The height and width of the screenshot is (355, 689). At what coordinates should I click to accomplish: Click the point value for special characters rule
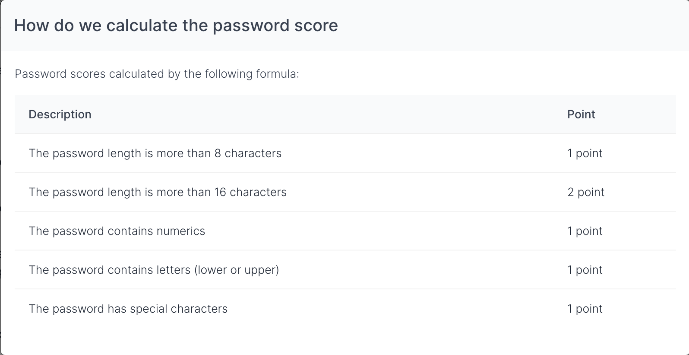[585, 309]
